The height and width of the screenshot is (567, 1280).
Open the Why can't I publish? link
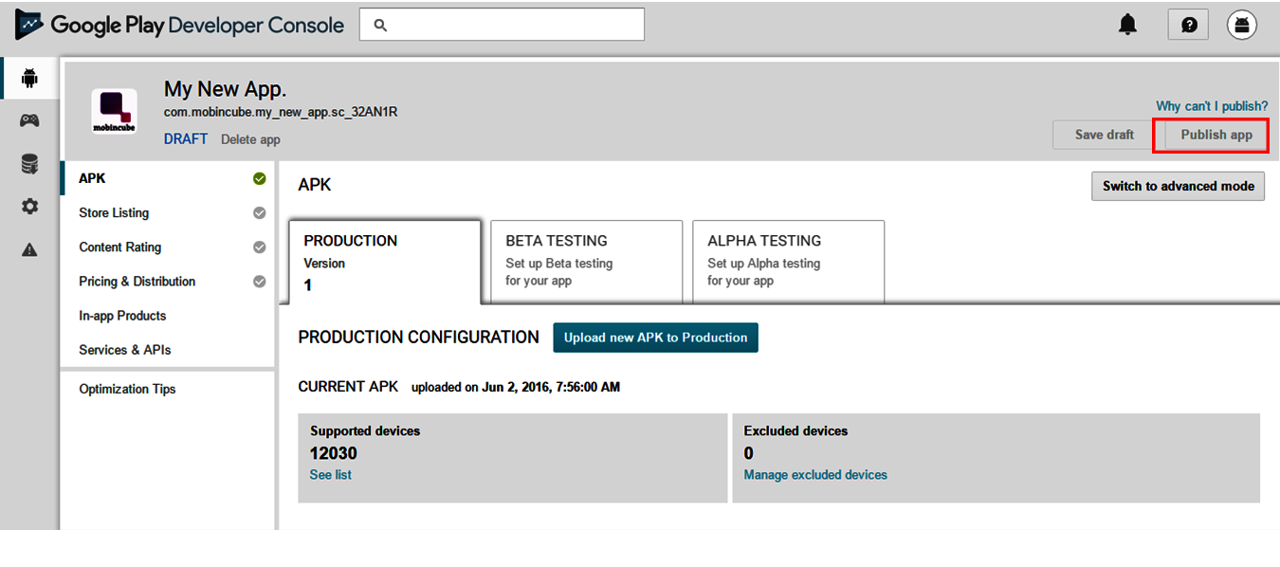pyautogui.click(x=1212, y=106)
